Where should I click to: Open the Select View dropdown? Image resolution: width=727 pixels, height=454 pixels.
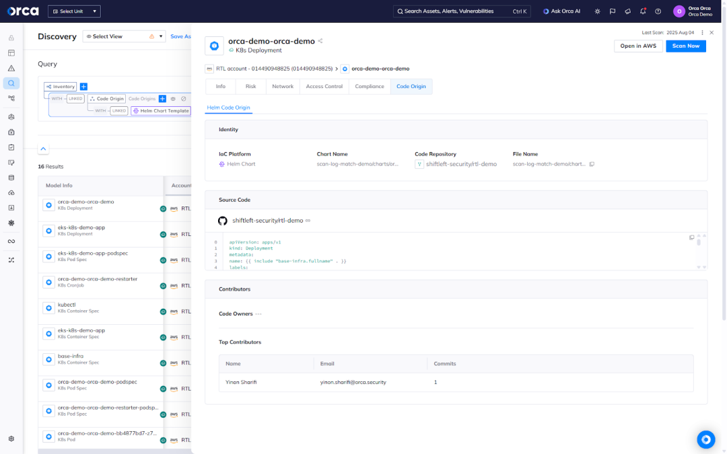[124, 36]
